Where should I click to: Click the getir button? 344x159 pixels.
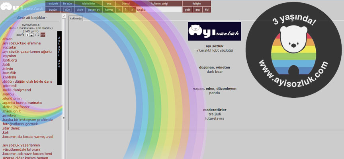coord(188,10)
